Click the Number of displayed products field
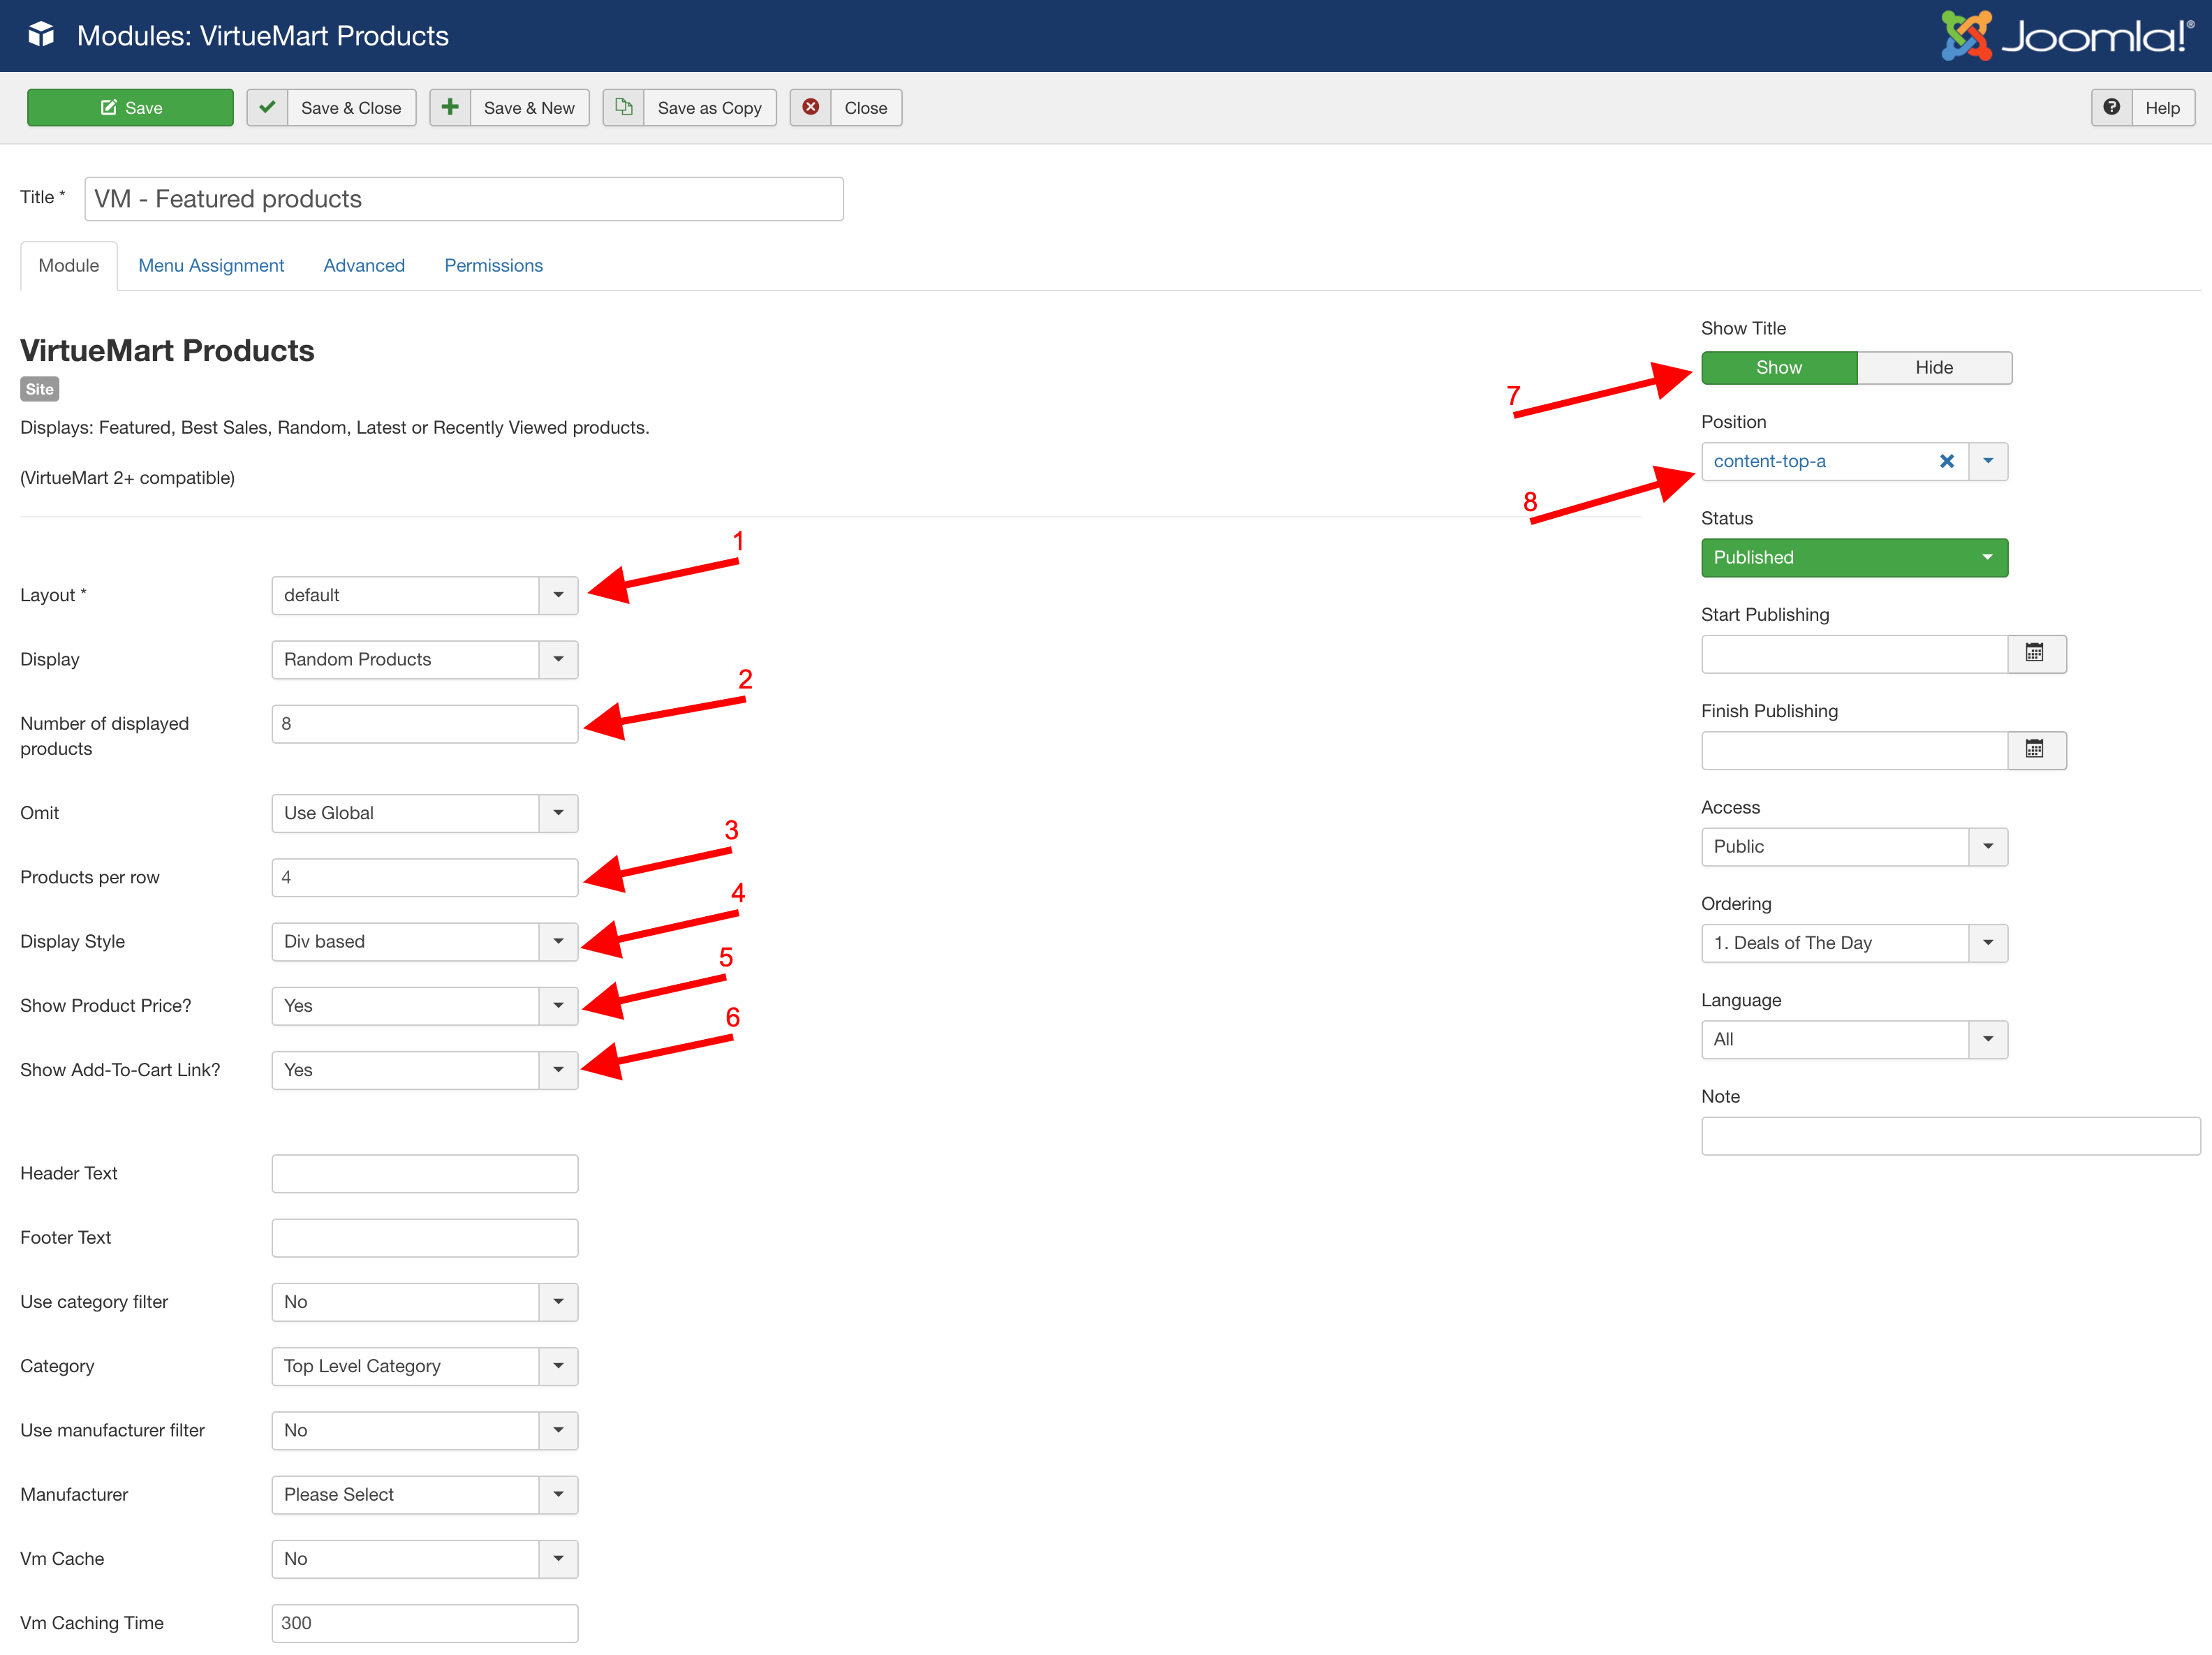The image size is (2212, 1655). pos(424,723)
